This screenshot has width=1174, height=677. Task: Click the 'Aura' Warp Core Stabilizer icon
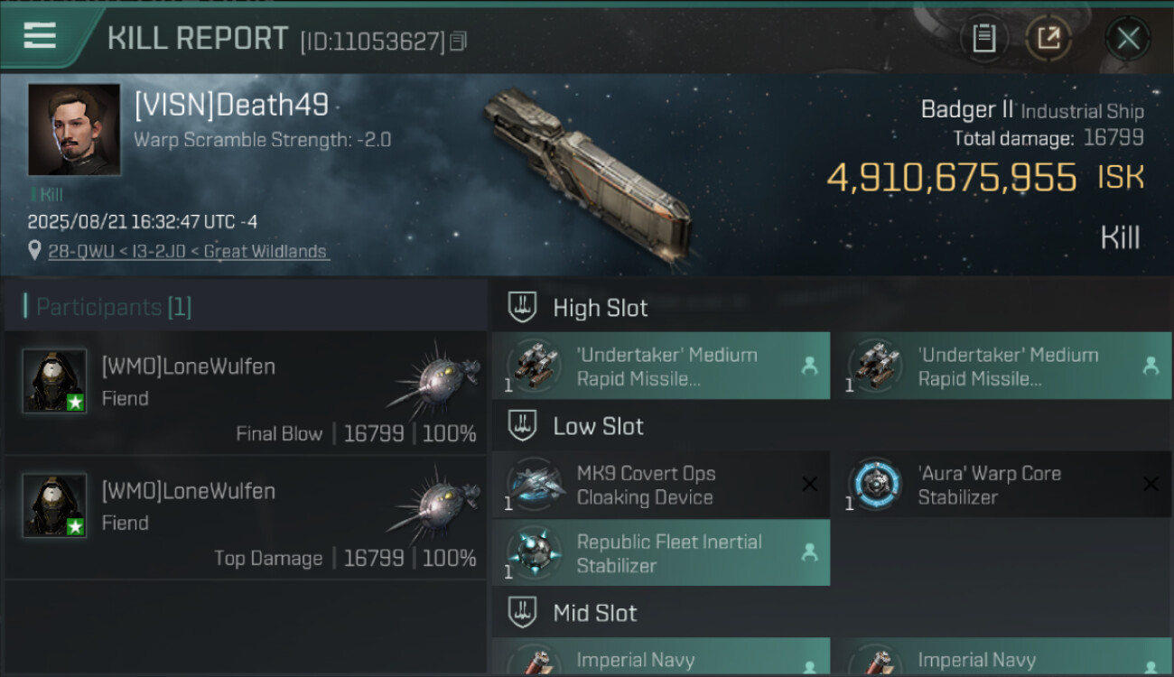tap(876, 485)
